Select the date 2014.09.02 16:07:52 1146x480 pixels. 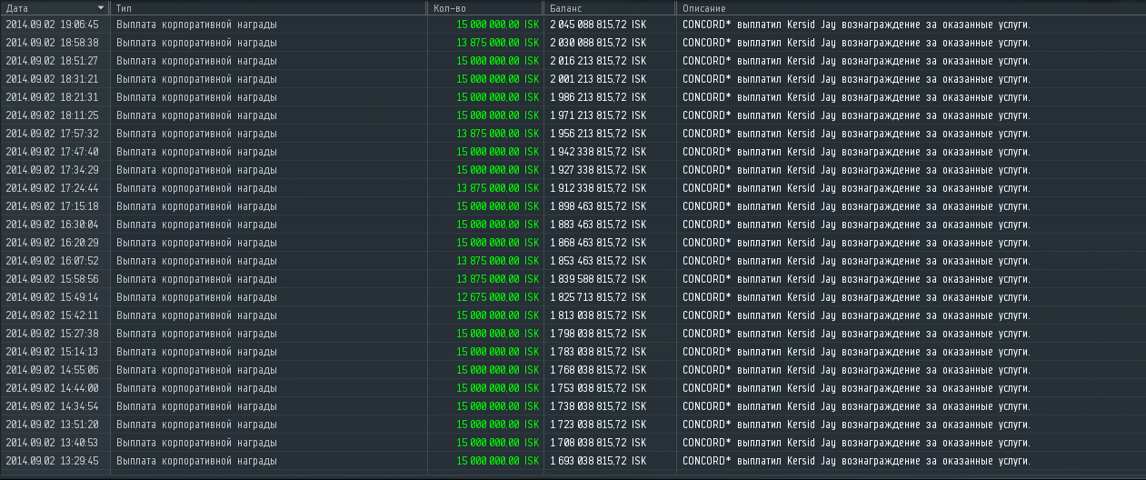[52, 261]
